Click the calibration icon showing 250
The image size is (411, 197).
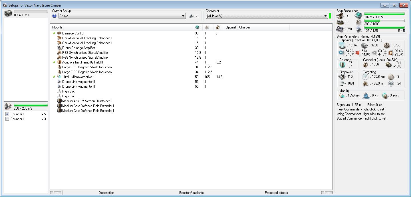tap(340, 29)
